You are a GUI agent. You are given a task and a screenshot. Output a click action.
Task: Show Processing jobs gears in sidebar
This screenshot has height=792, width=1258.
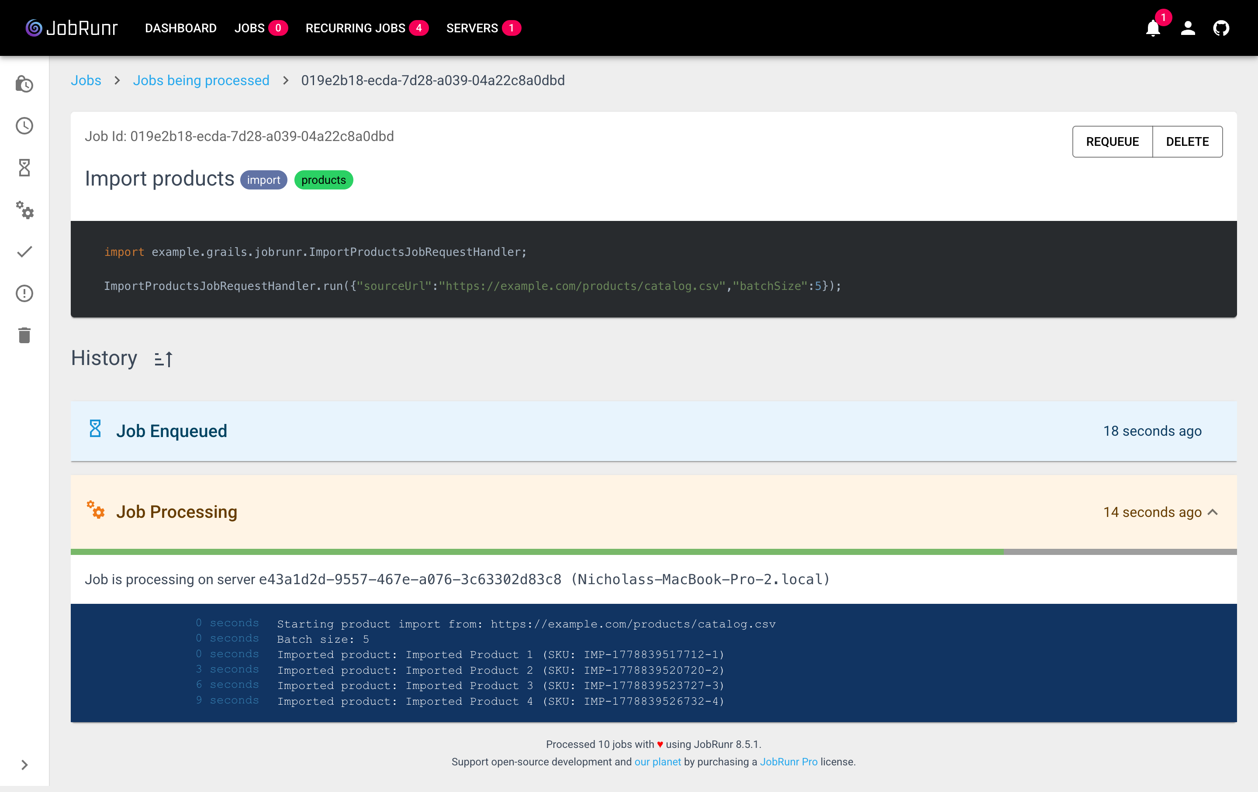click(24, 210)
